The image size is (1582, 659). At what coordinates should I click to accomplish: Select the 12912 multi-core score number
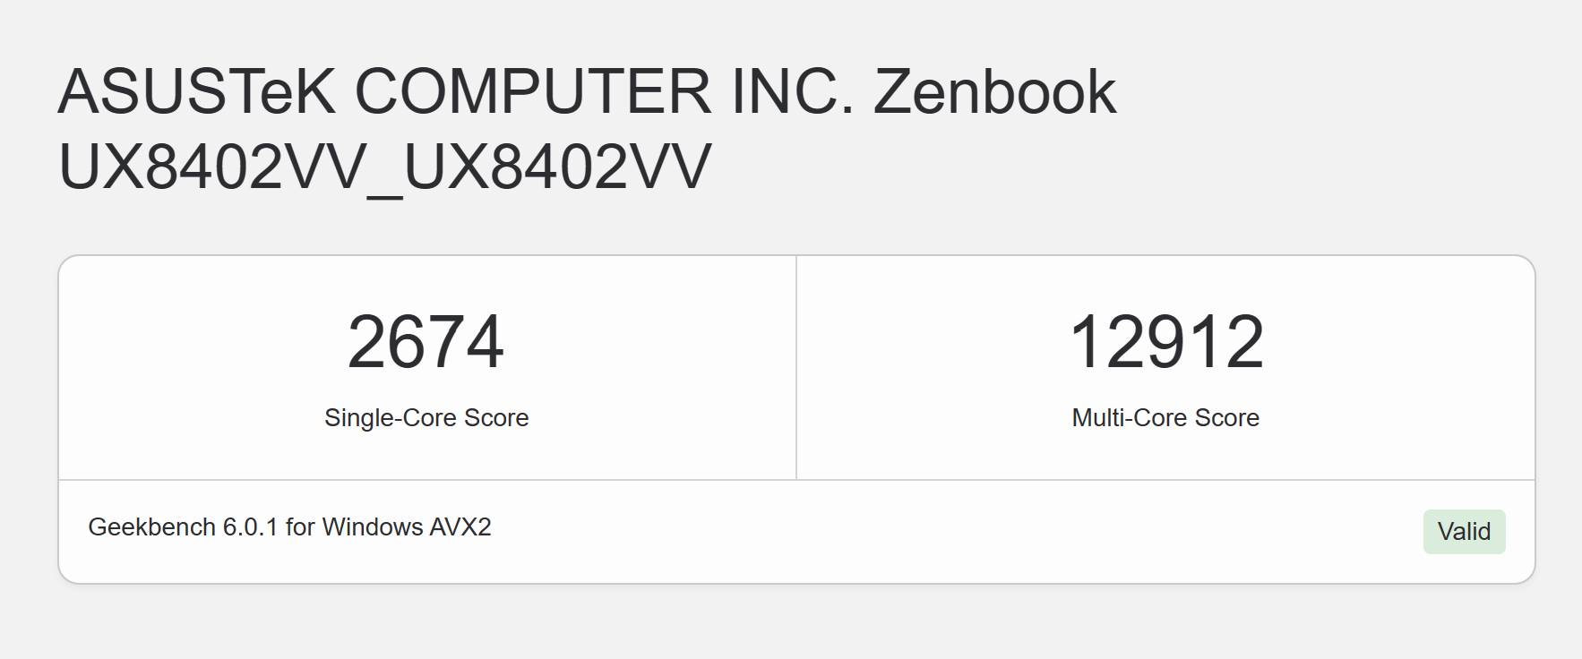click(x=1165, y=342)
